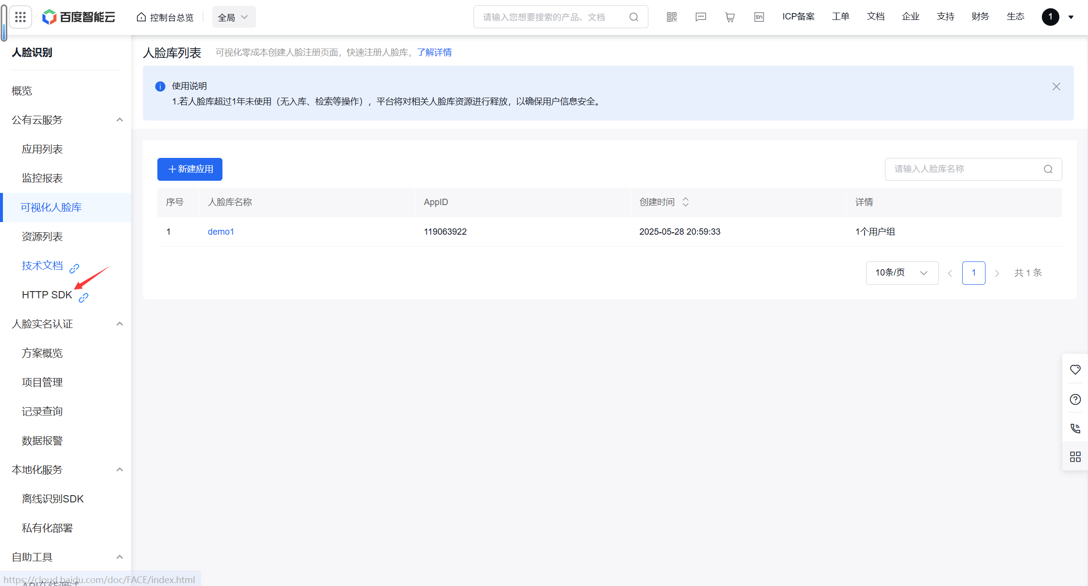Collapse the 人脸实名认证 section
This screenshot has width=1088, height=586.
[119, 324]
